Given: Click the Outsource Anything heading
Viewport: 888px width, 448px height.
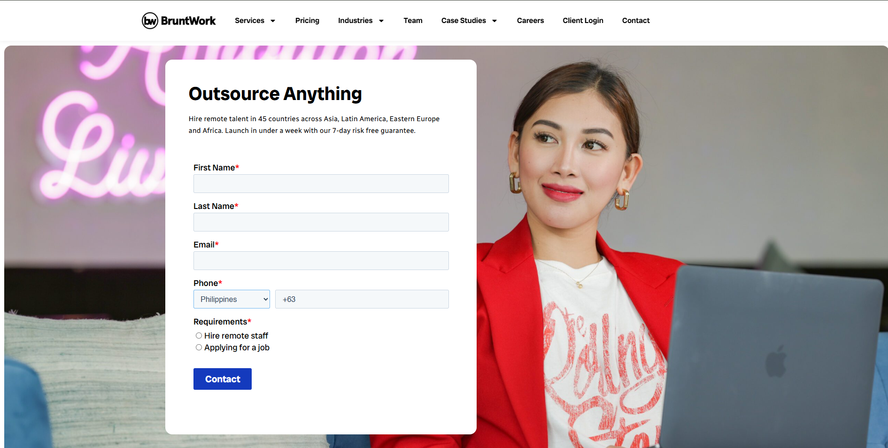Looking at the screenshot, I should pos(275,94).
